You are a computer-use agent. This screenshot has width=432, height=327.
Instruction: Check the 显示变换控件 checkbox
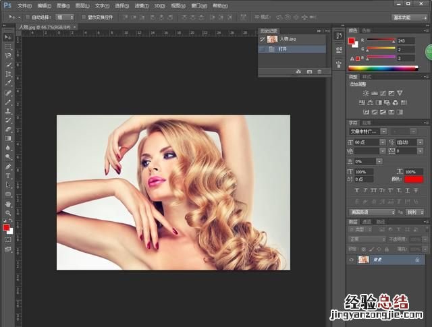[82, 16]
